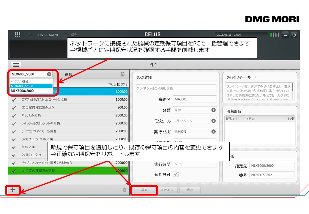Add a new maintenance task with plus icon
The height and width of the screenshot is (214, 309).
click(12, 190)
